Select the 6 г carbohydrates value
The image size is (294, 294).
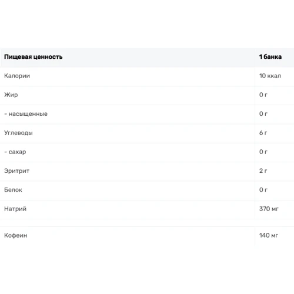(263, 133)
